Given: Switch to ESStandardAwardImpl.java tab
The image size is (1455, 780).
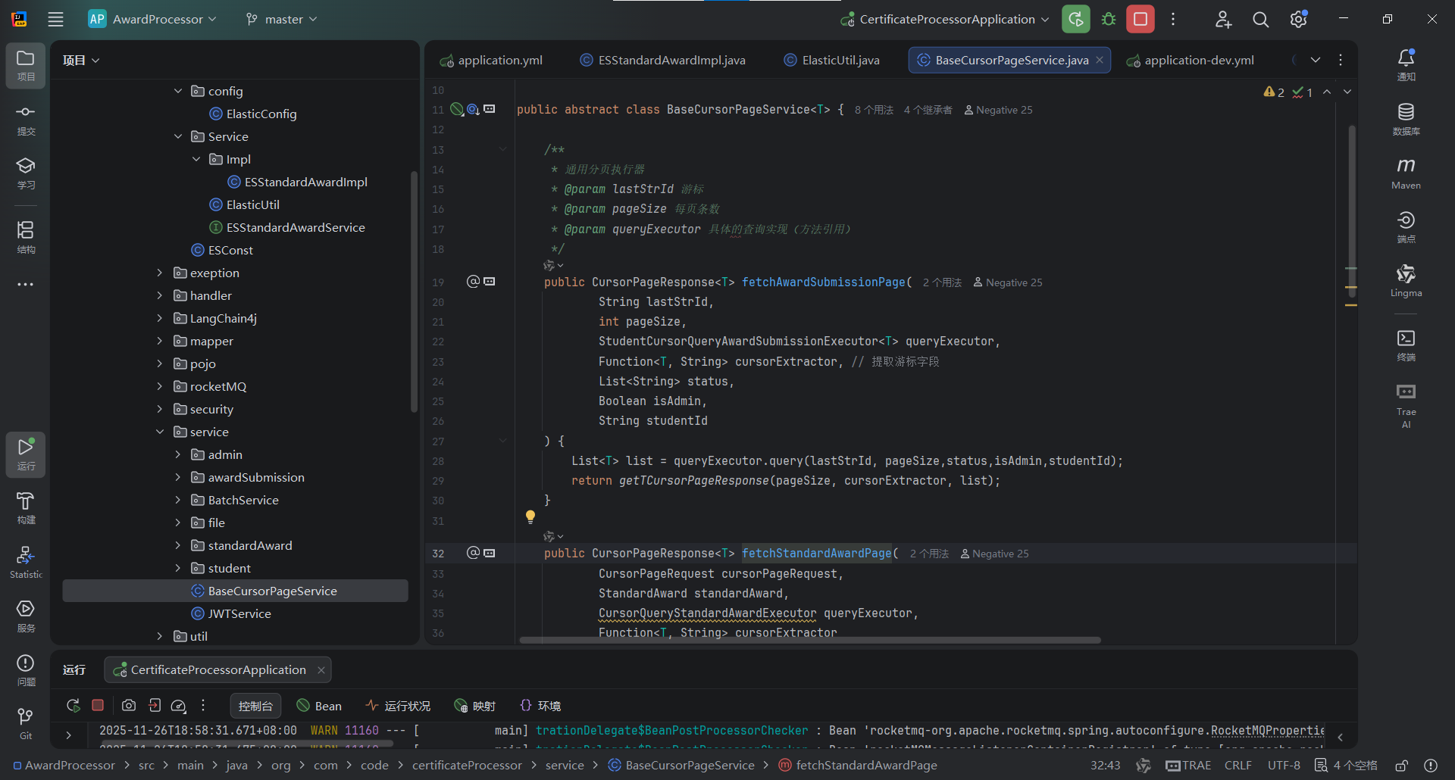Looking at the screenshot, I should 663,60.
